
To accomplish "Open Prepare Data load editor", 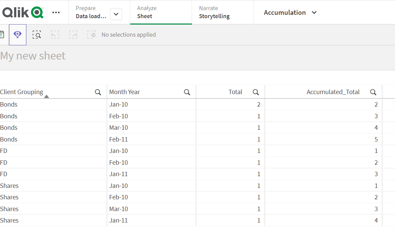I will (90, 12).
